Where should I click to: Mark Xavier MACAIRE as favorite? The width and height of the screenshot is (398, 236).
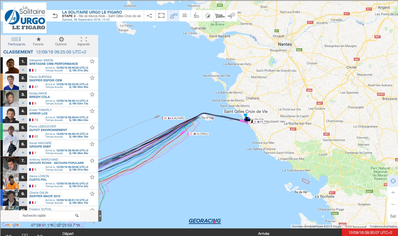coord(92,144)
